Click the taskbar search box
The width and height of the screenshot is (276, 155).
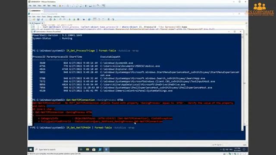pos(56,149)
